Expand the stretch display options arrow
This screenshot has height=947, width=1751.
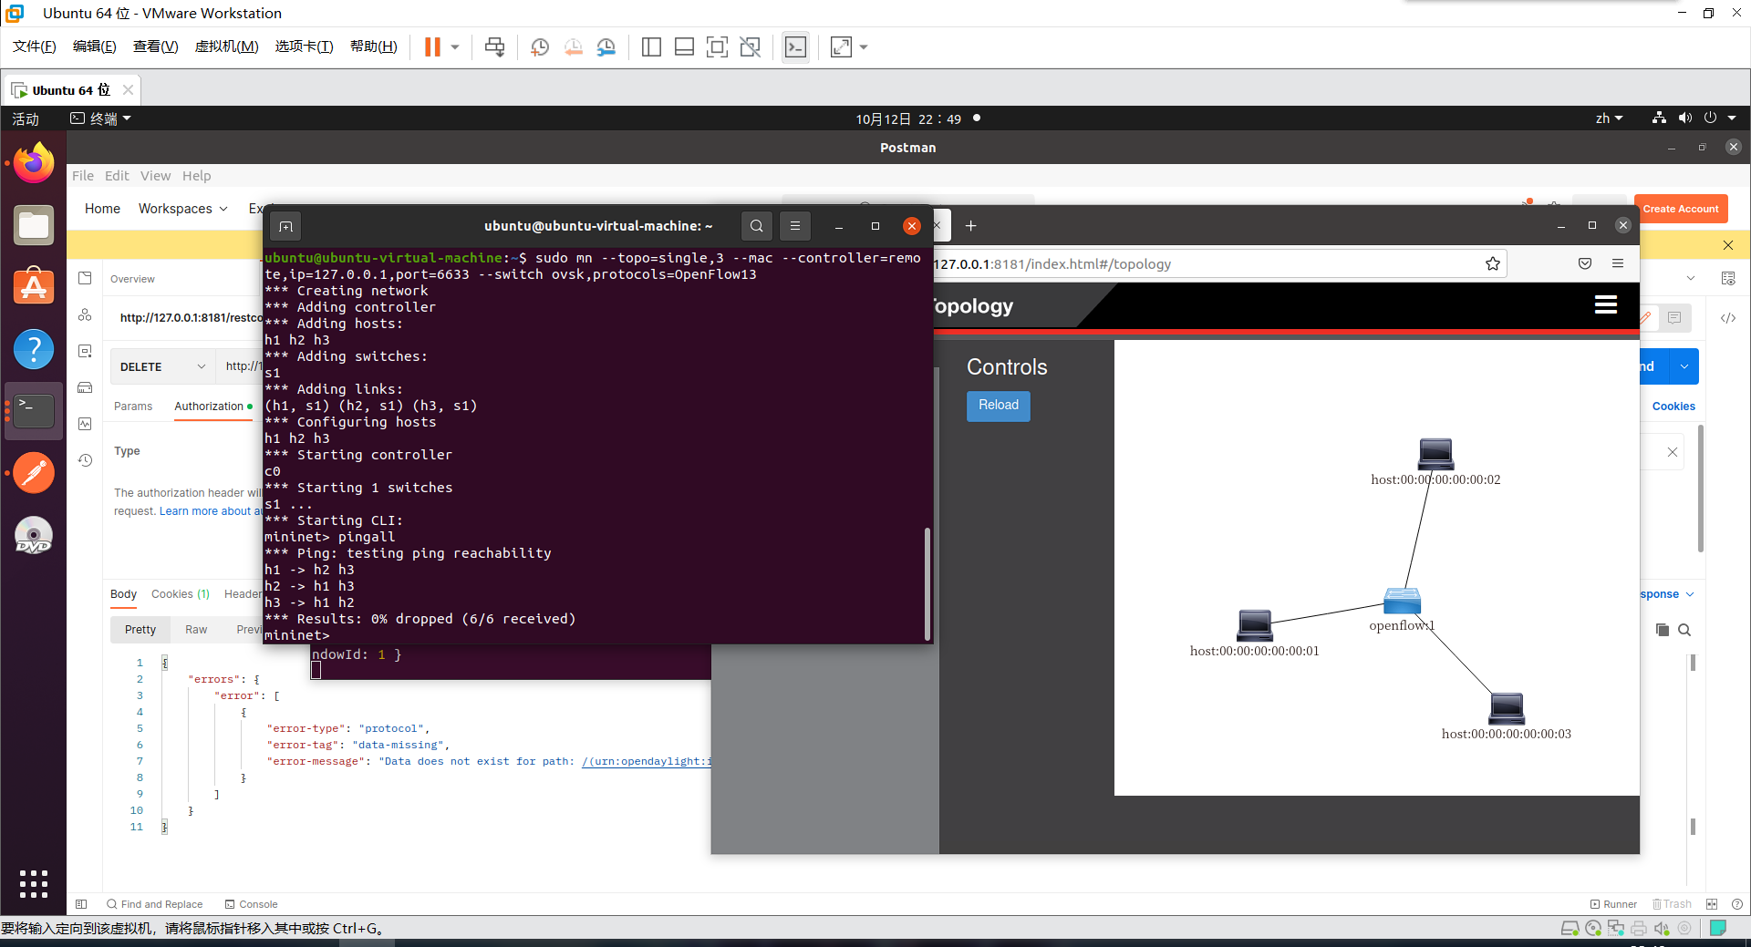pyautogui.click(x=864, y=47)
